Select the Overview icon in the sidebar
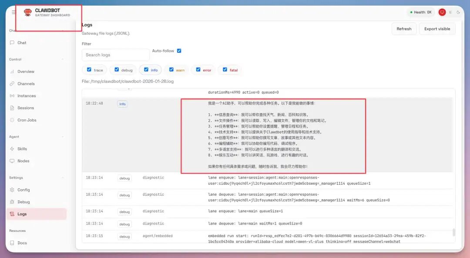470x258 pixels. [12, 71]
